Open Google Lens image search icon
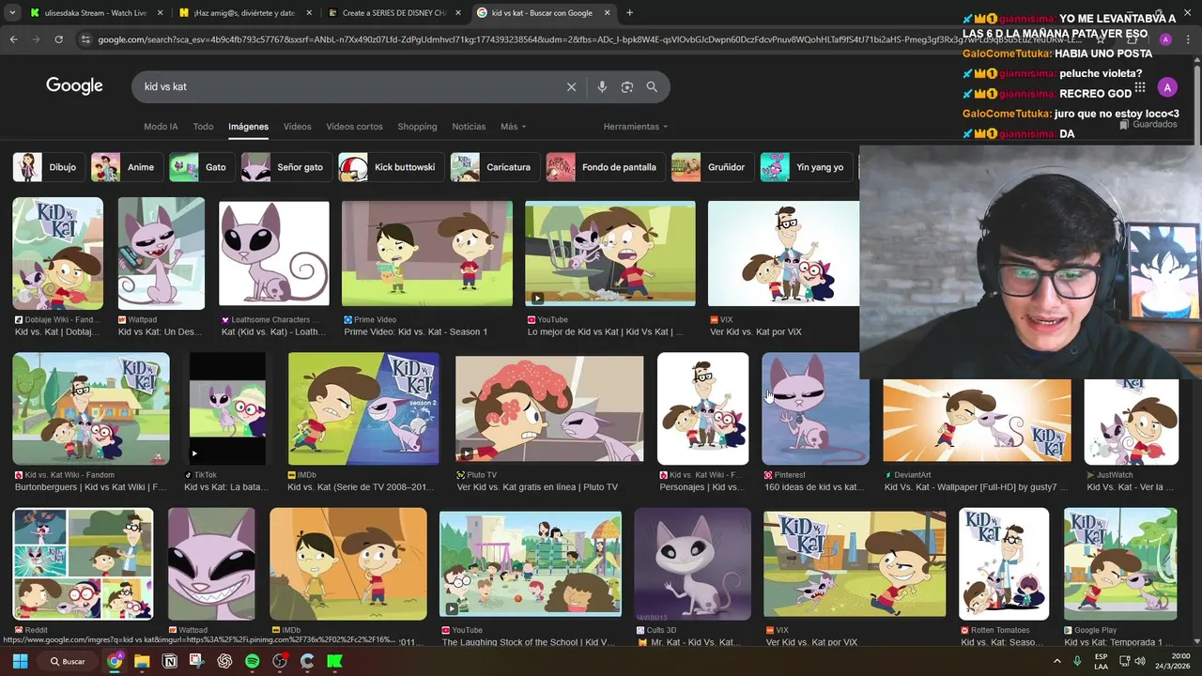 click(627, 86)
